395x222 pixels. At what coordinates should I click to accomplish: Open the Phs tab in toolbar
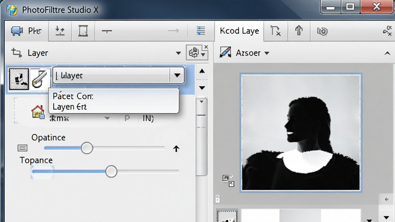point(27,31)
